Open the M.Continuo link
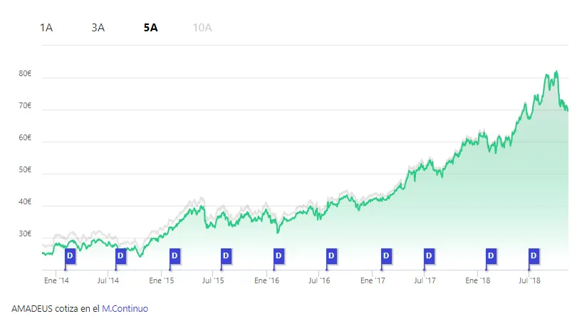577x321 pixels. pos(125,309)
